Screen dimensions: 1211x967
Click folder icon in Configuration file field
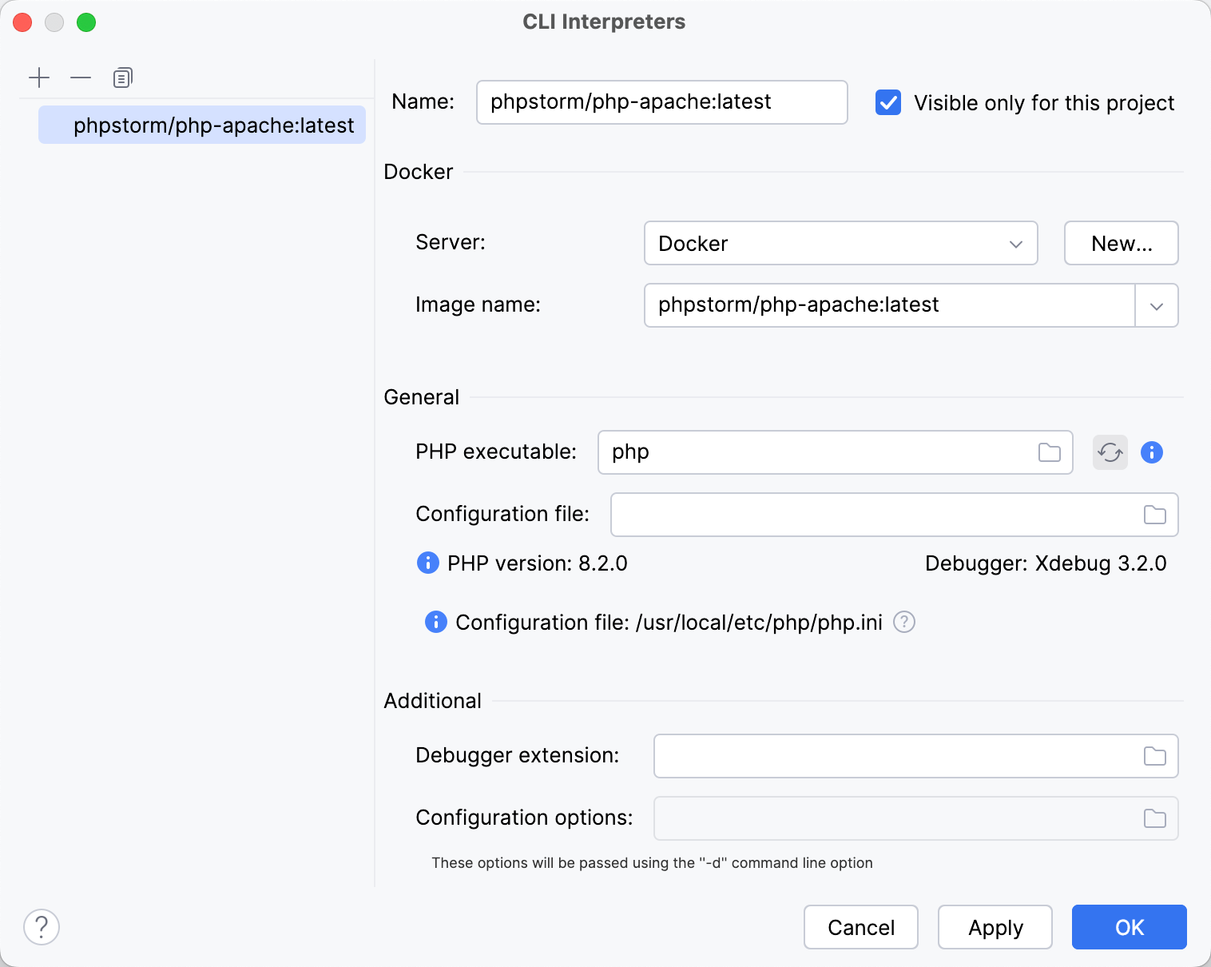coord(1154,515)
